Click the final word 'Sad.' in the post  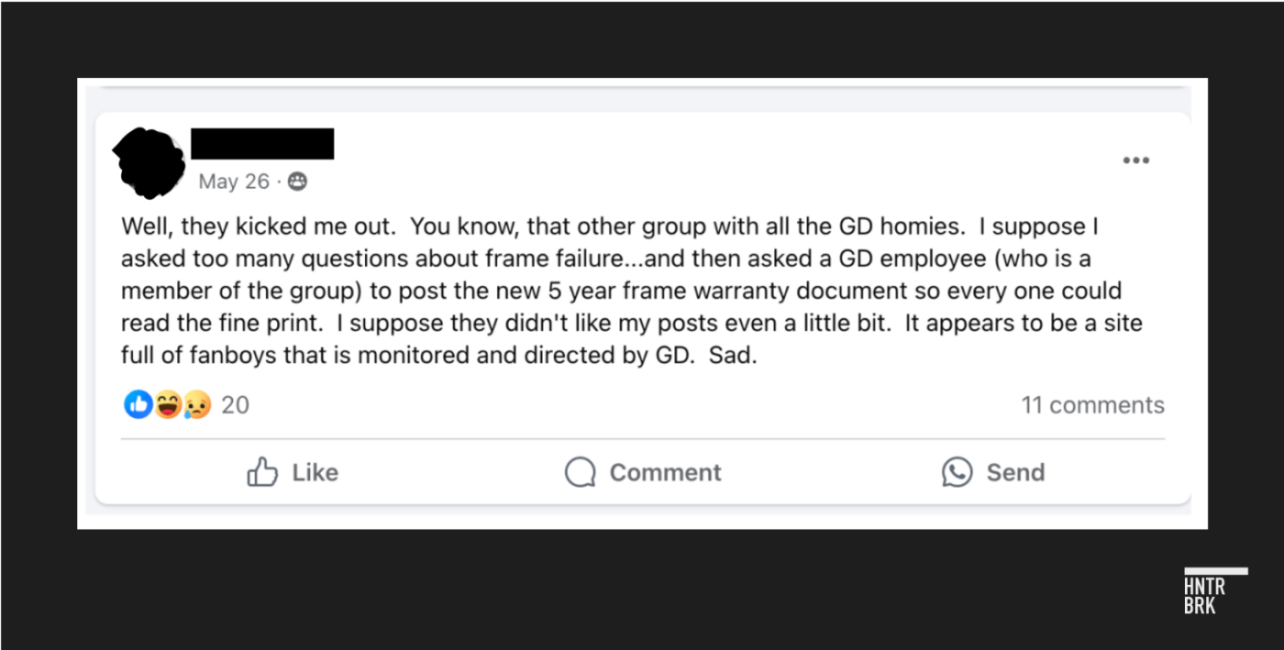click(733, 356)
